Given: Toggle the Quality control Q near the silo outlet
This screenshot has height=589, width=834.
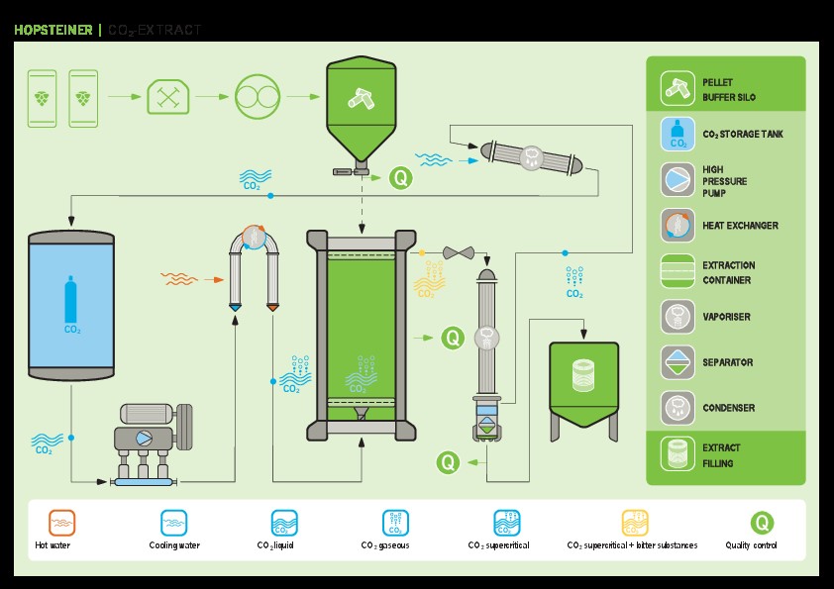Looking at the screenshot, I should (x=400, y=179).
